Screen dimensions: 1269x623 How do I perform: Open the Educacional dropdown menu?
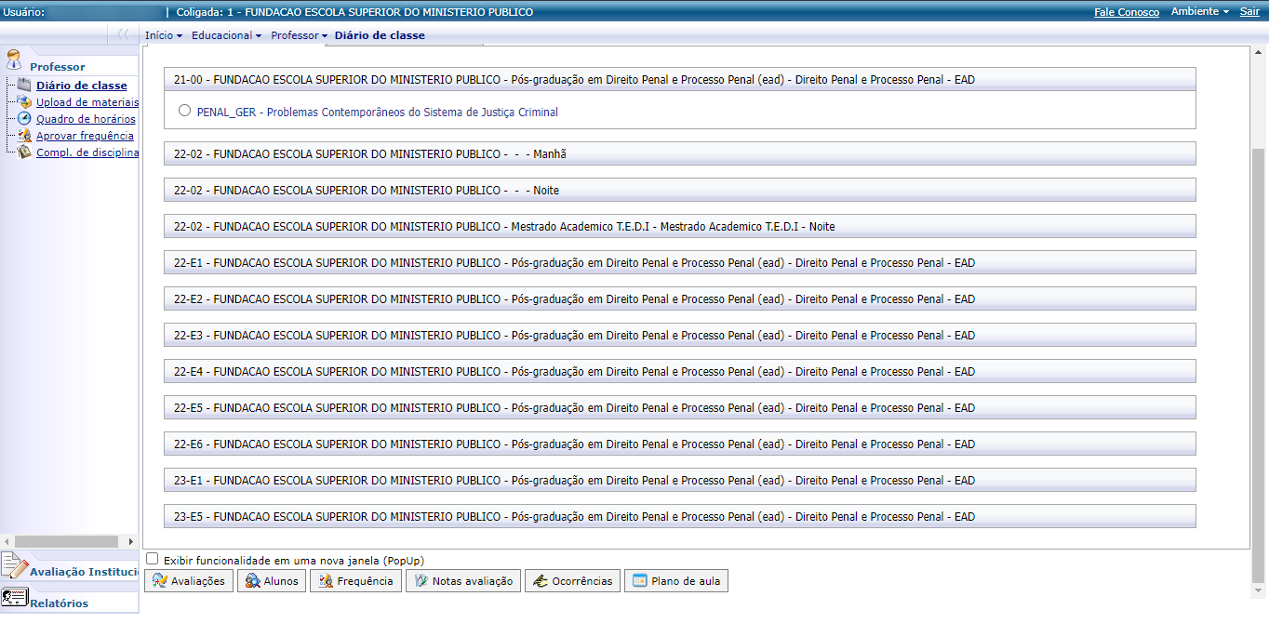226,35
